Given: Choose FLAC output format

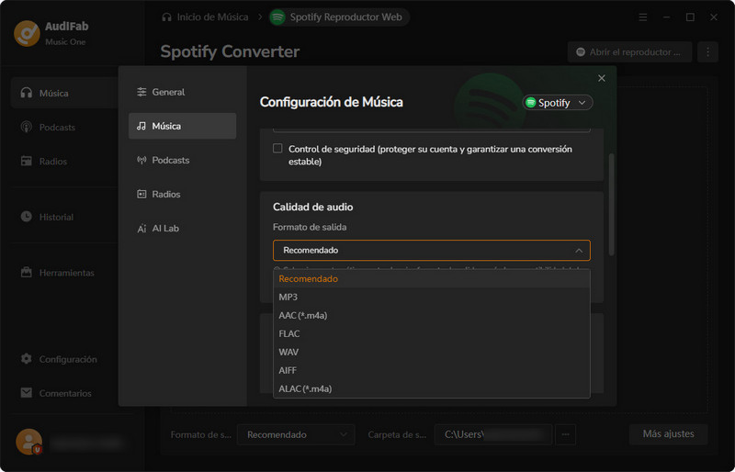Looking at the screenshot, I should (x=432, y=333).
